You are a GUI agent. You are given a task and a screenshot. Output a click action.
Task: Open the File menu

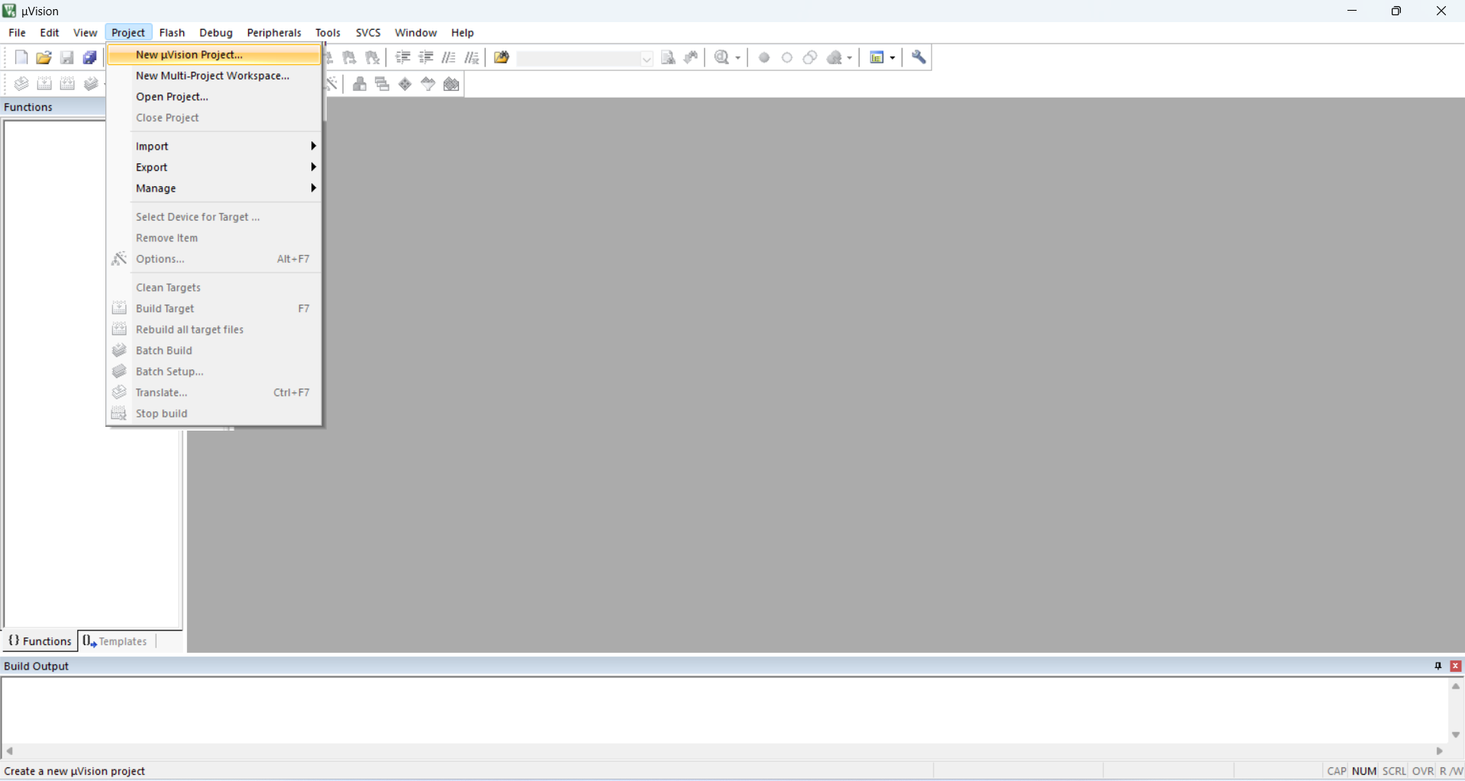[x=17, y=32]
